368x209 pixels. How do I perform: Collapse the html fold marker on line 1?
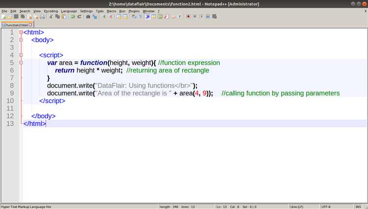pos(21,32)
